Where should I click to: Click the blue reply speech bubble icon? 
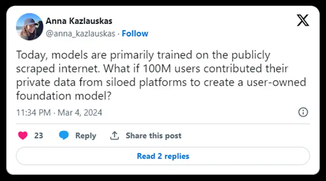click(64, 135)
